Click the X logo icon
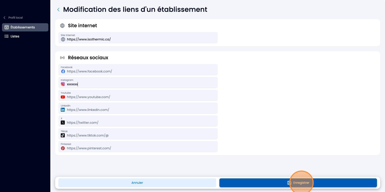Viewport: 385px width, 192px height. [63, 122]
